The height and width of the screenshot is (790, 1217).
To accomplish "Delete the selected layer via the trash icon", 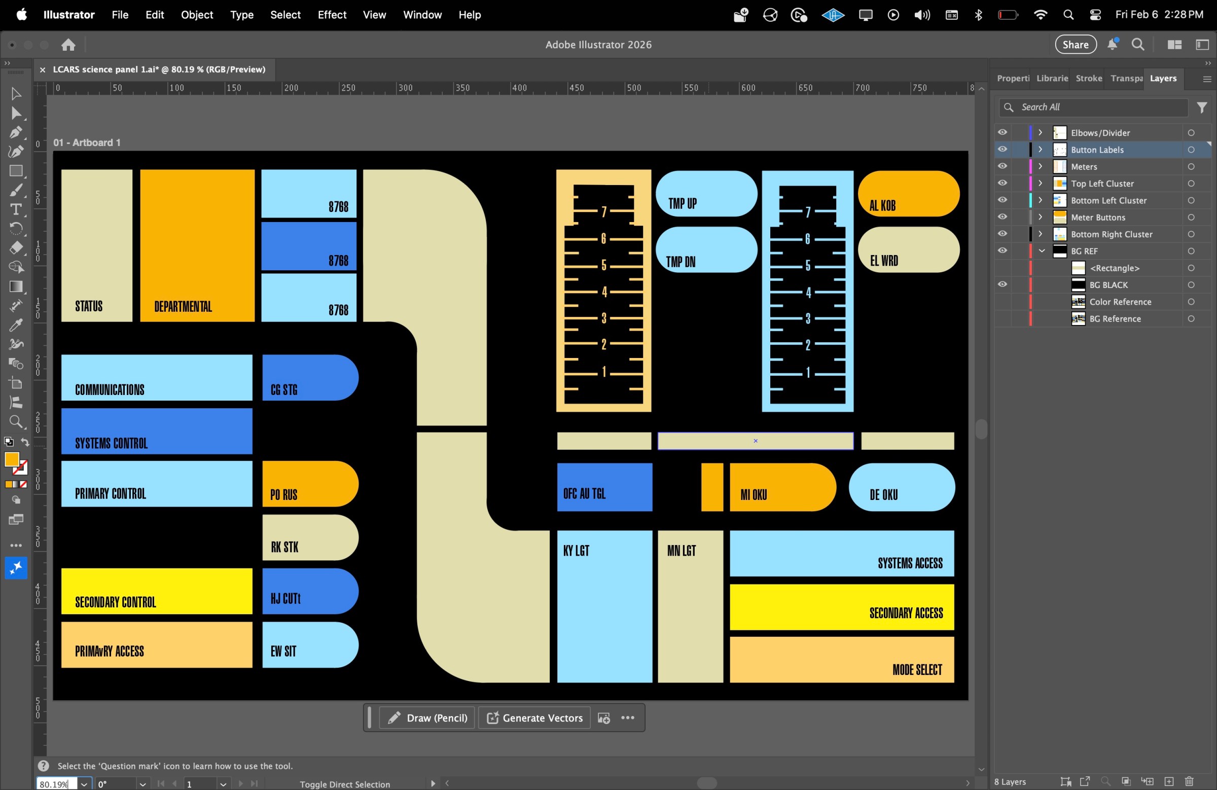I will point(1189,781).
